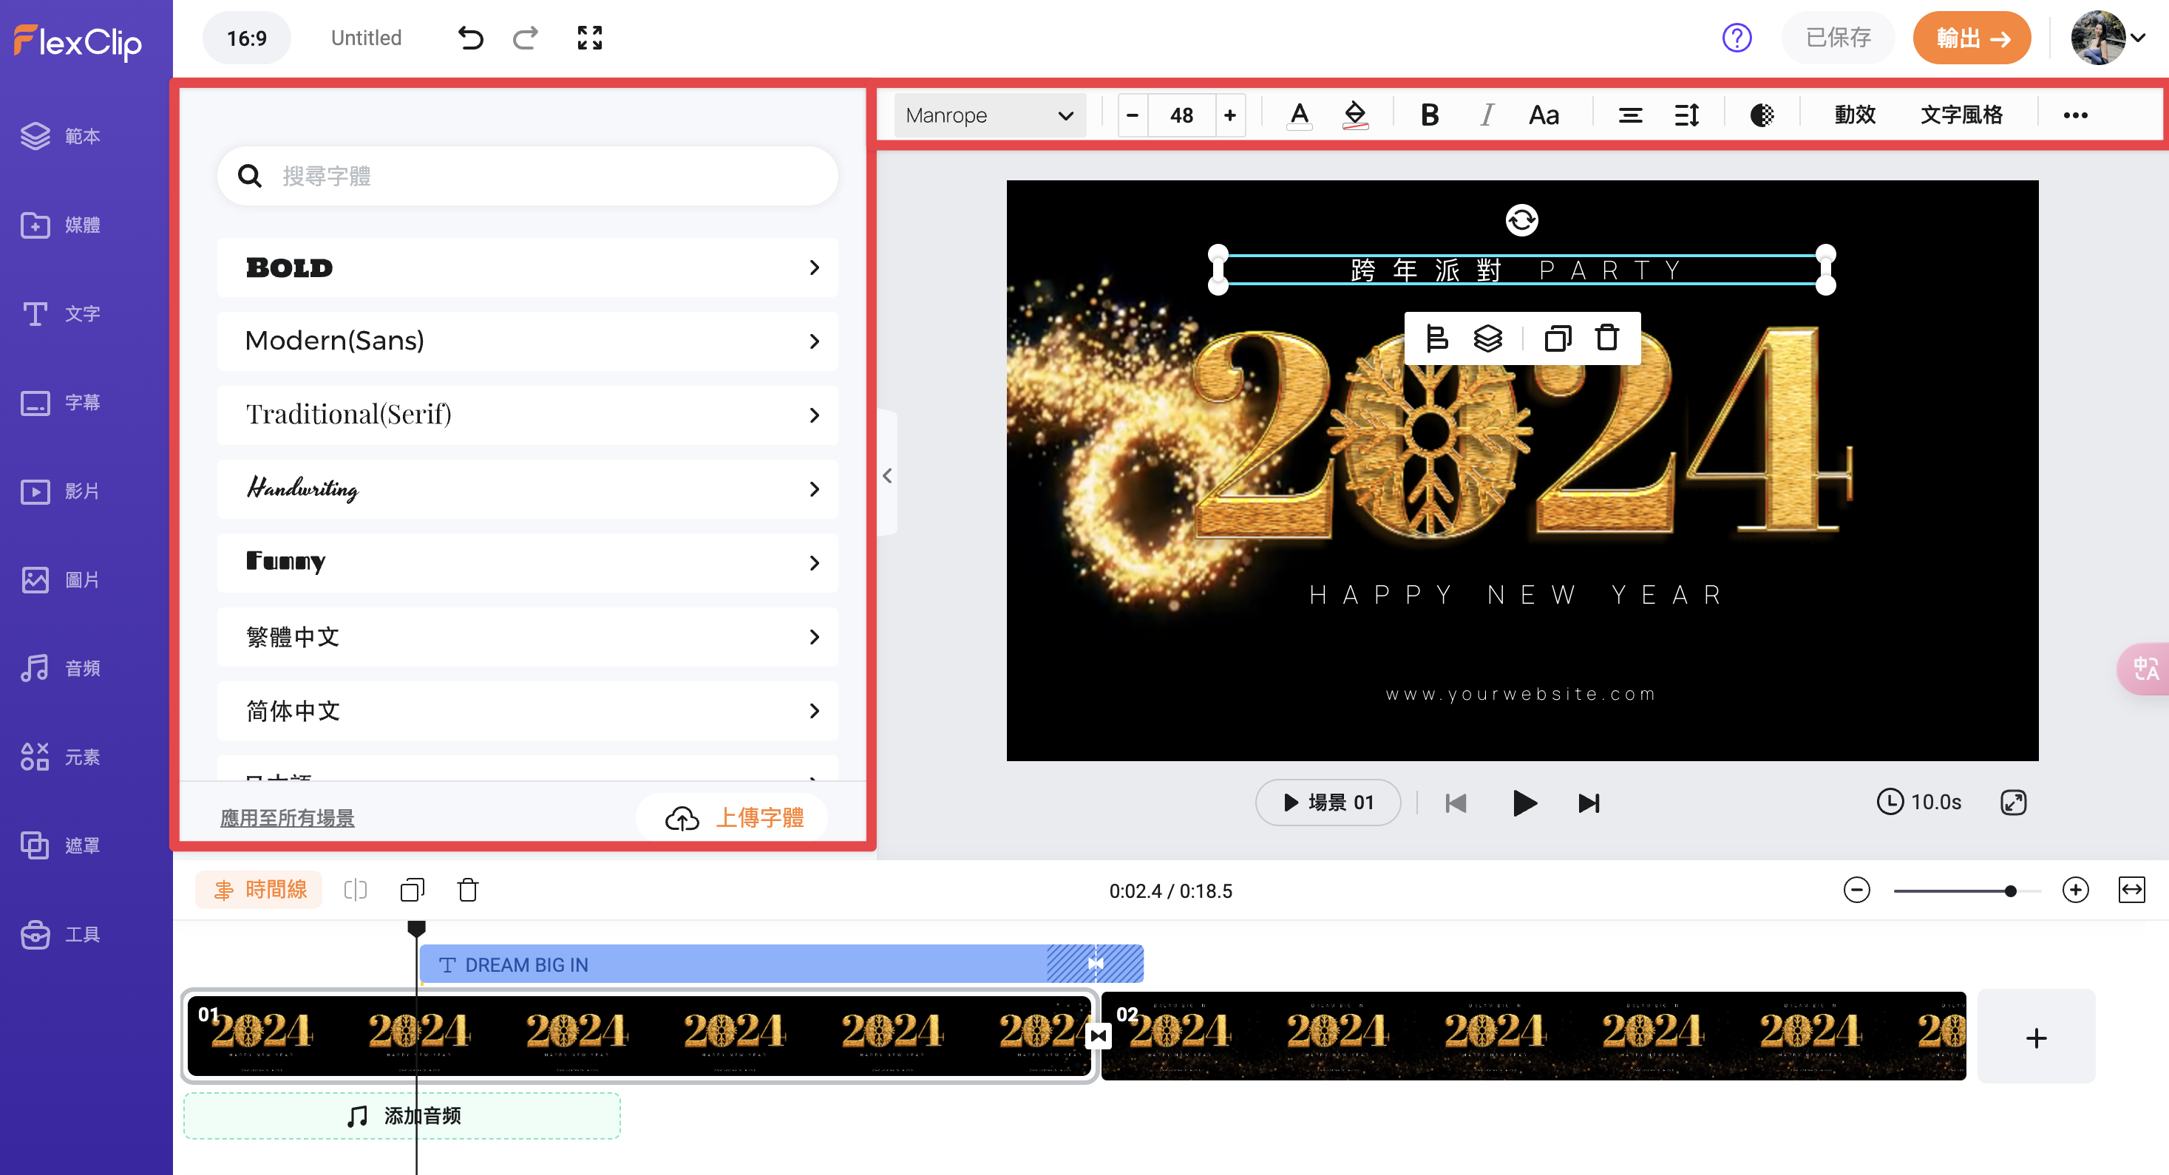Viewport: 2169px width, 1175px height.
Task: Click the undo arrow icon
Action: 470,38
